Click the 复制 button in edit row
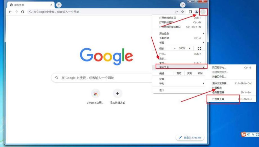 coord(190,73)
